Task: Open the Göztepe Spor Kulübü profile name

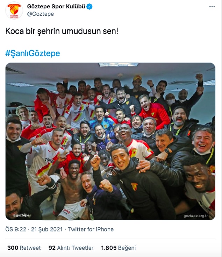Action: pyautogui.click(x=56, y=7)
